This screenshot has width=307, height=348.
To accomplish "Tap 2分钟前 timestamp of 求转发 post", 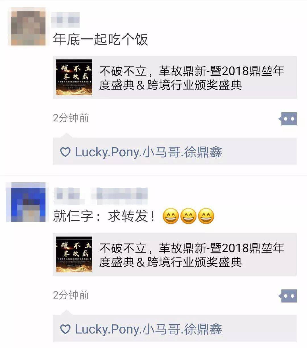I will click(x=71, y=295).
